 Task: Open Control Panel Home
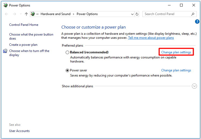[24, 25]
